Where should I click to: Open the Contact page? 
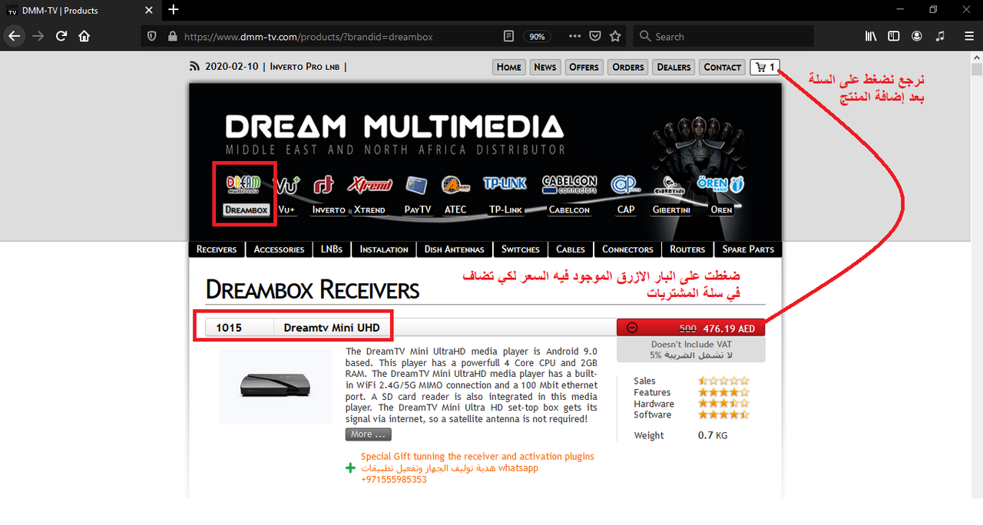(x=723, y=68)
